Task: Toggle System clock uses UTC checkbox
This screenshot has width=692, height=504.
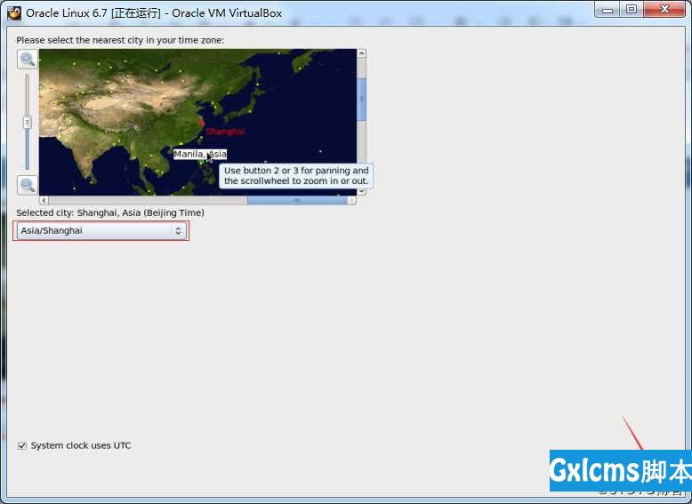Action: (x=22, y=446)
